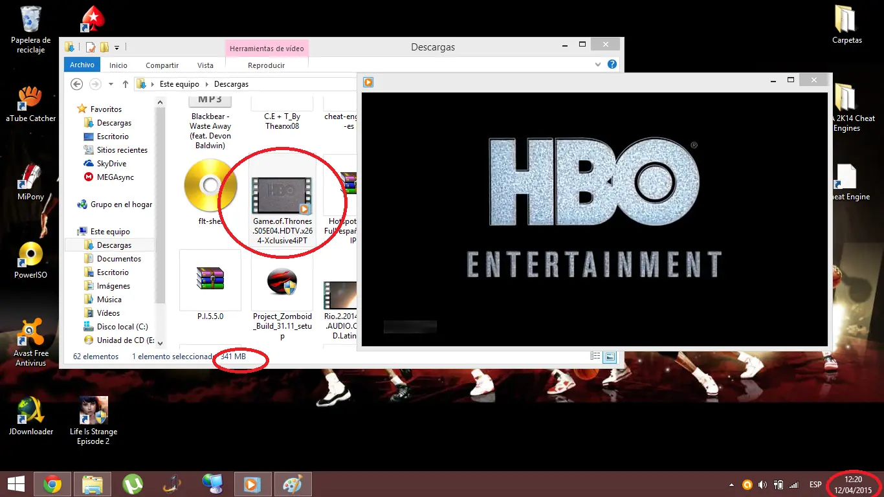Open the recent locations dropdown arrow
Image resolution: width=884 pixels, height=497 pixels.
[x=111, y=84]
